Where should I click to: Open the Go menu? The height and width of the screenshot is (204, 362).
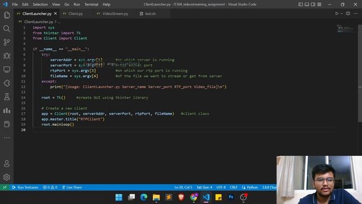[x=67, y=5]
